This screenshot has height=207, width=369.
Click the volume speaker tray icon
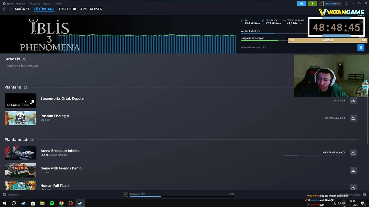[x=344, y=203]
